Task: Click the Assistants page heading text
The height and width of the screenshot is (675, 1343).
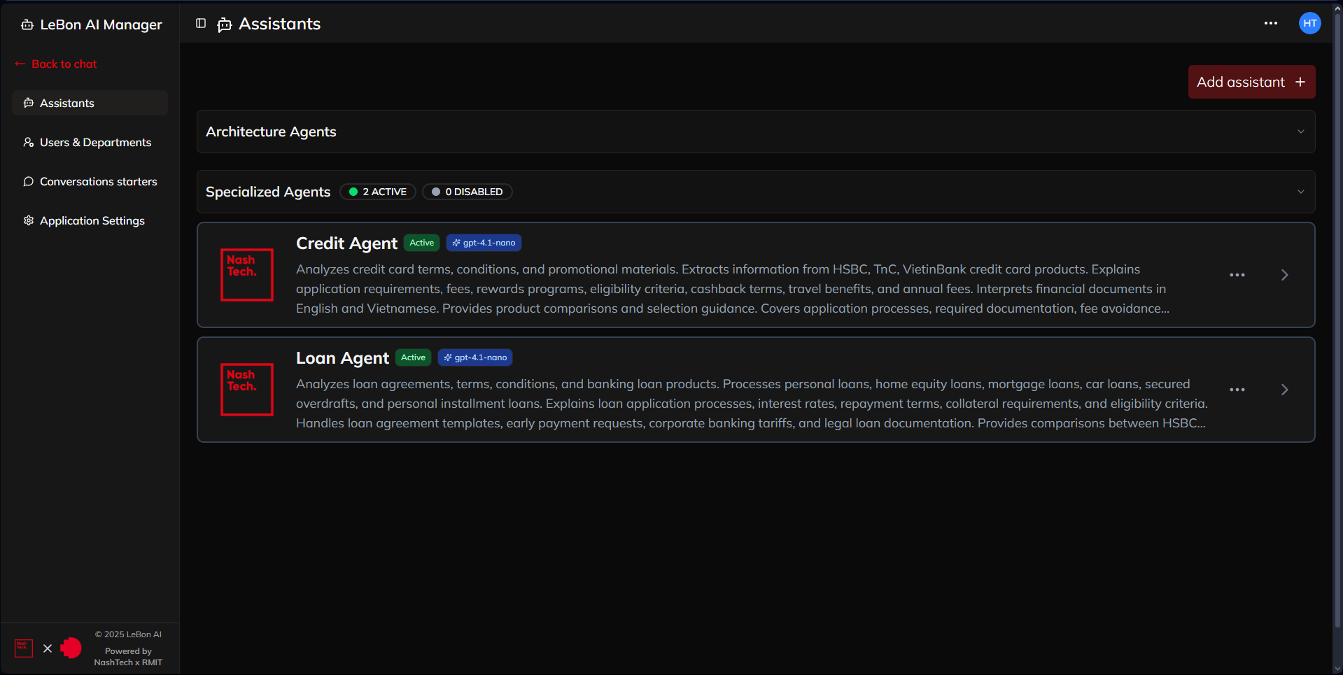Action: 280,24
